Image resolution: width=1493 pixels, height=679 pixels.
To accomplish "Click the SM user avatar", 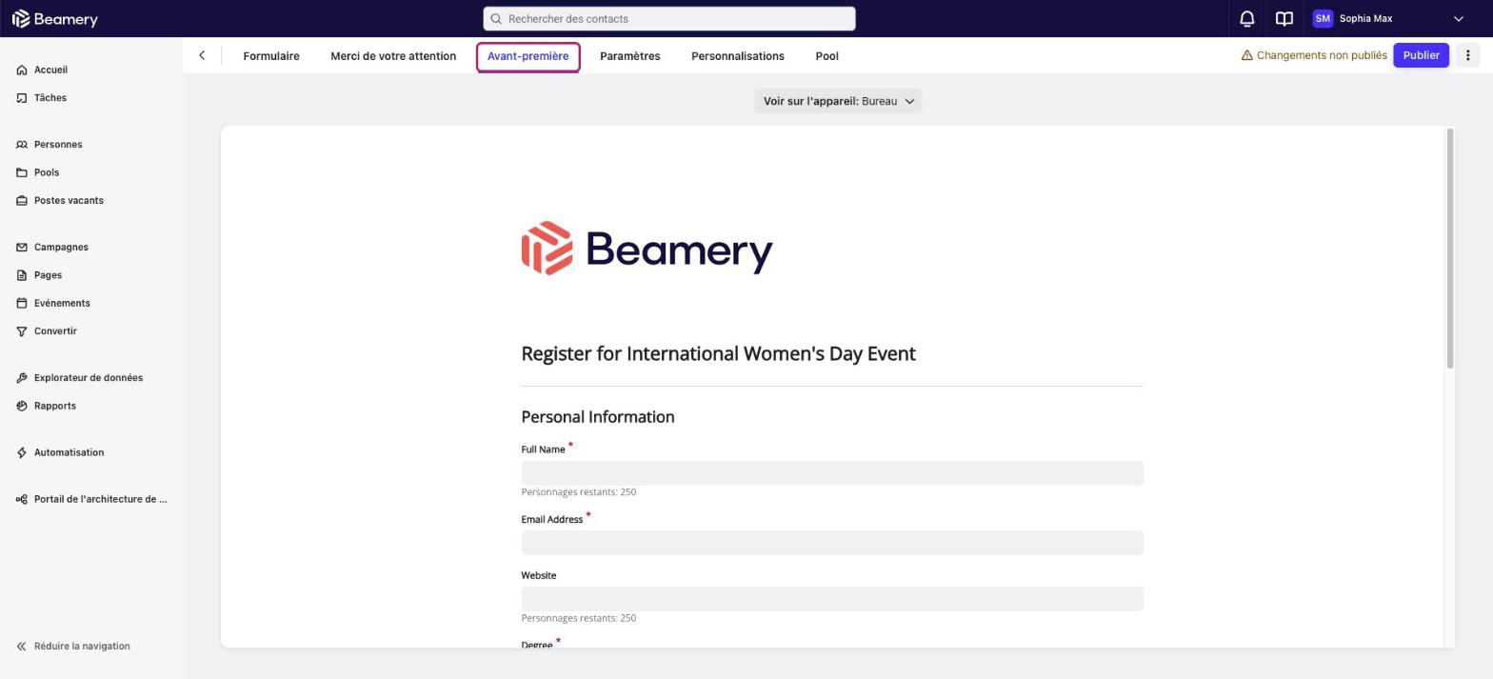I will 1323,19.
